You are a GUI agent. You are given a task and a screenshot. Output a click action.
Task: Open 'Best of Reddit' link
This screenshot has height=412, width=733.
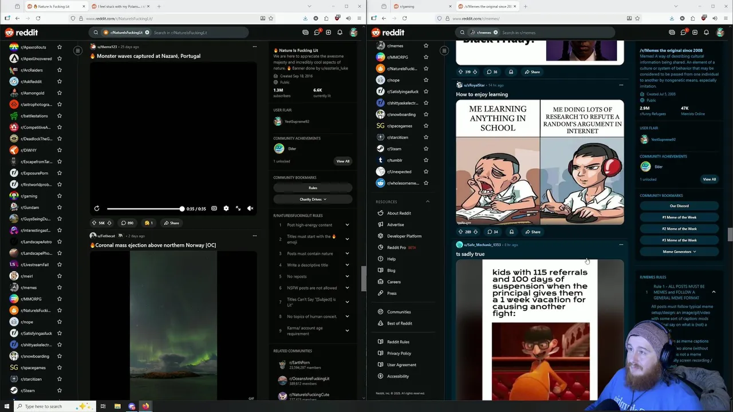(399, 323)
